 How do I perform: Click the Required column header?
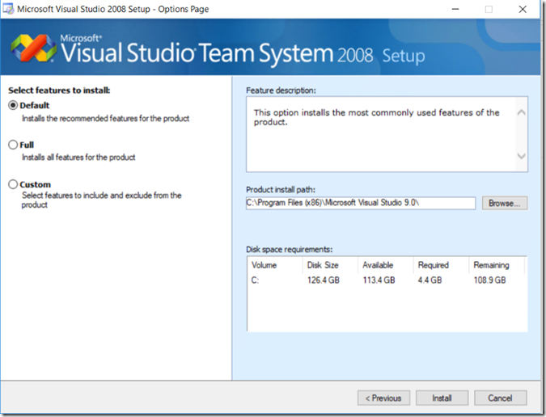click(441, 265)
